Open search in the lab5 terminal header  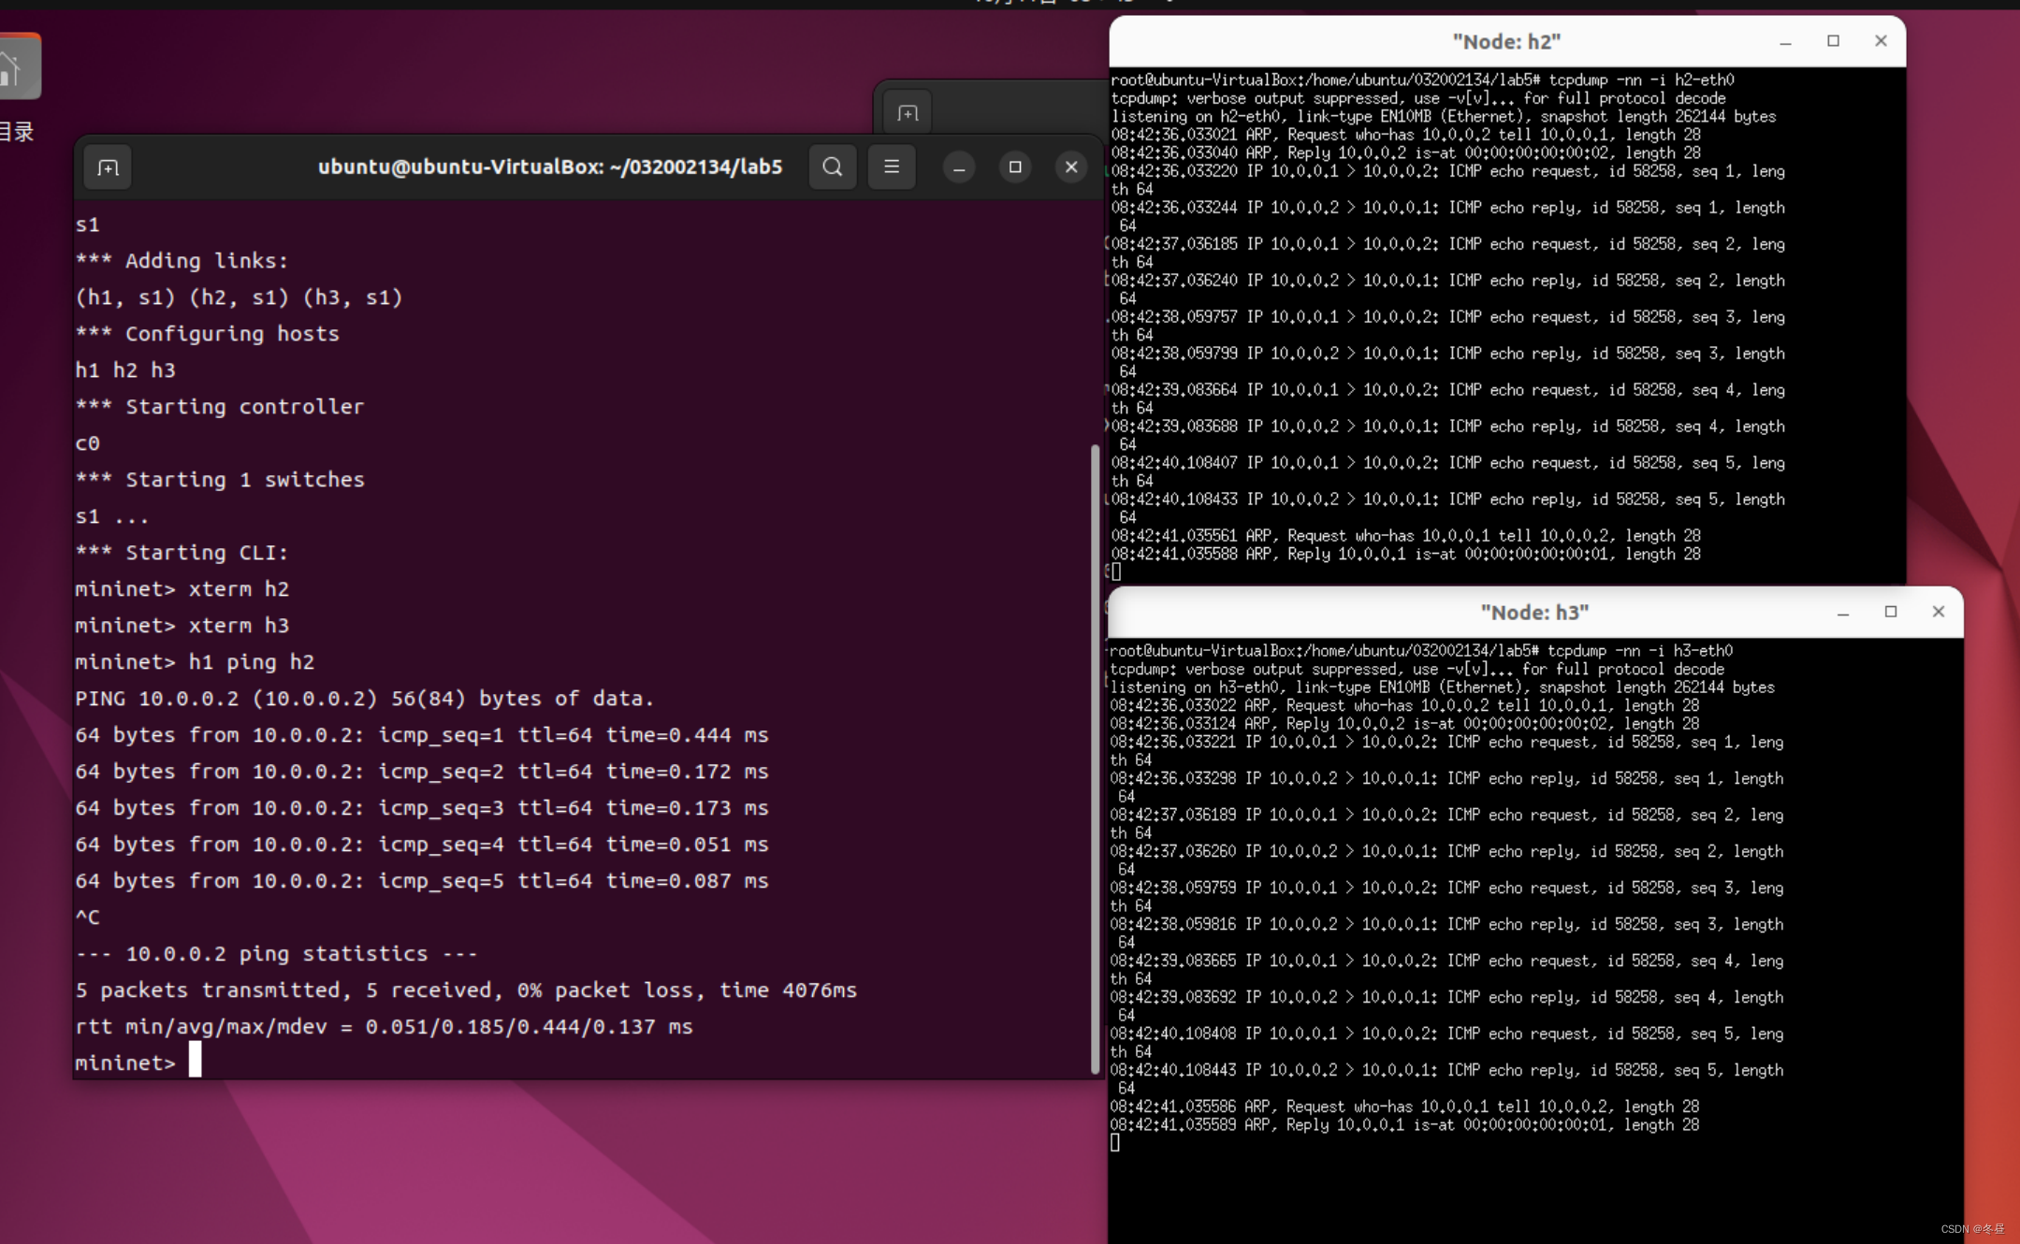[832, 167]
